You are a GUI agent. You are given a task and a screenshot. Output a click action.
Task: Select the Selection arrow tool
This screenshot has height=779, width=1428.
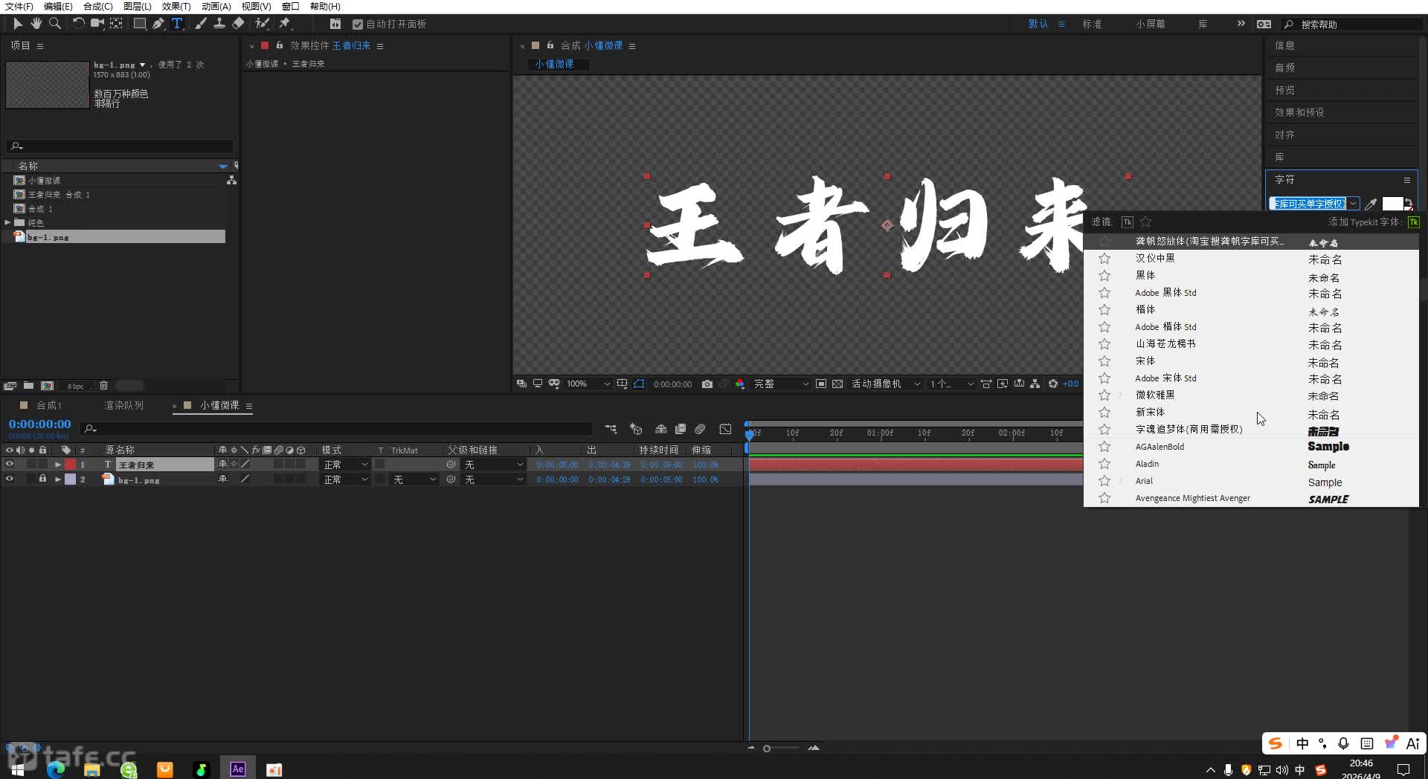coord(18,24)
